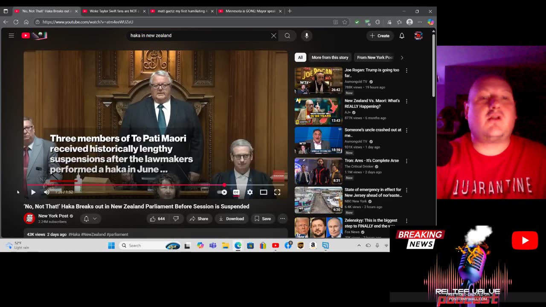The image size is (546, 307).
Task: Open the YouTube account avatar menu
Action: point(418,36)
